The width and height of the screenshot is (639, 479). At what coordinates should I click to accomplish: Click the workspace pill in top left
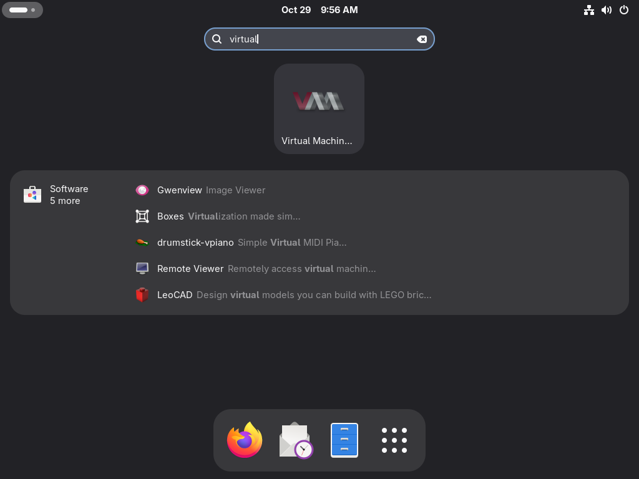pyautogui.click(x=22, y=10)
